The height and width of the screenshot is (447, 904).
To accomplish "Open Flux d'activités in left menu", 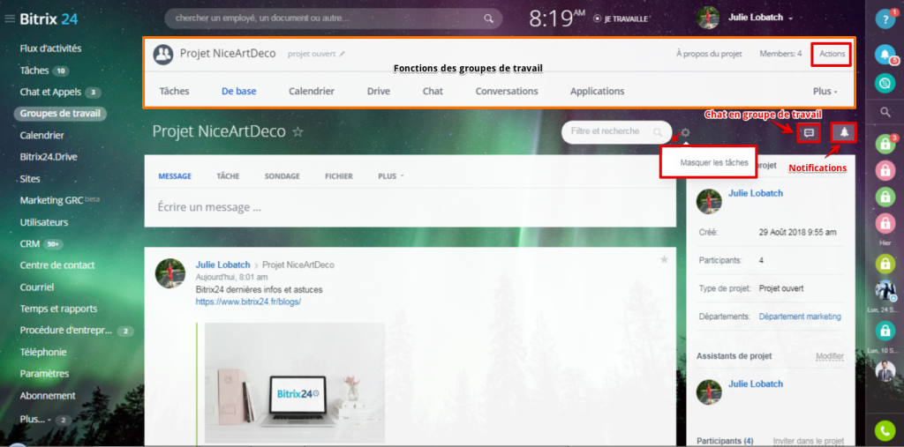I will click(x=50, y=48).
